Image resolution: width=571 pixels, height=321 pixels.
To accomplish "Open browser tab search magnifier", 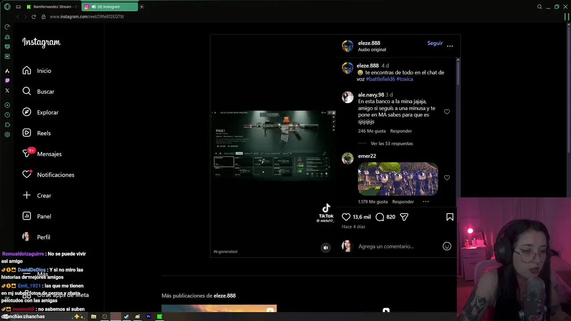I will (539, 7).
